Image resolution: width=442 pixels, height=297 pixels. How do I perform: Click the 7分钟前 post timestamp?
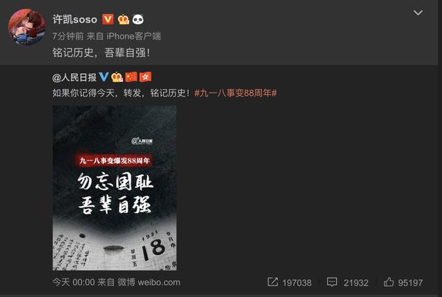click(68, 36)
